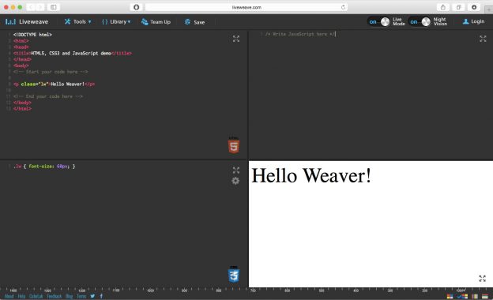Open the Twitter icon in footer
Screen dimensions: 493x300
click(x=92, y=296)
